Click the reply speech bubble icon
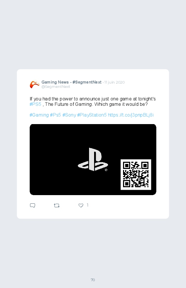Screen dimensions: 186x288 [33, 206]
